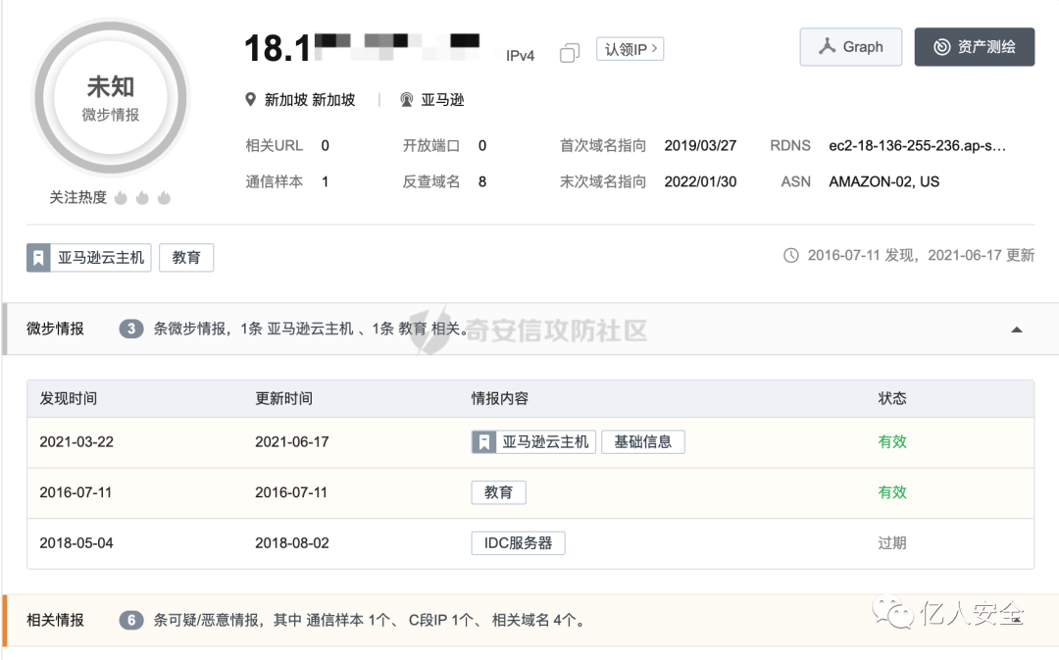Click the 未知 verdict circle

[111, 97]
